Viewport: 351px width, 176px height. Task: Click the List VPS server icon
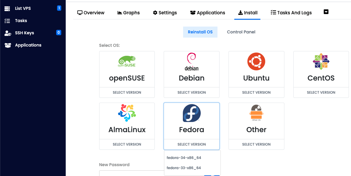(7, 8)
